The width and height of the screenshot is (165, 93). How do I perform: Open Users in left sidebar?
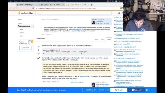tap(22, 33)
